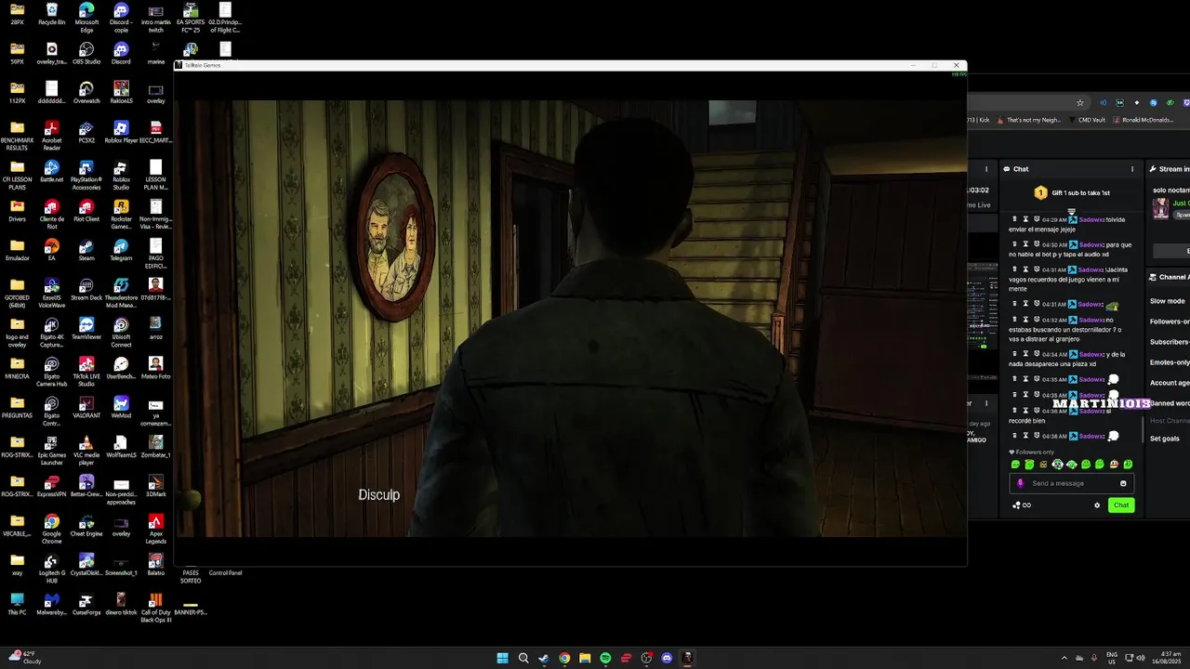Click the LESSON PLAN M... desktop file
1190x669 pixels.
pyautogui.click(x=155, y=172)
